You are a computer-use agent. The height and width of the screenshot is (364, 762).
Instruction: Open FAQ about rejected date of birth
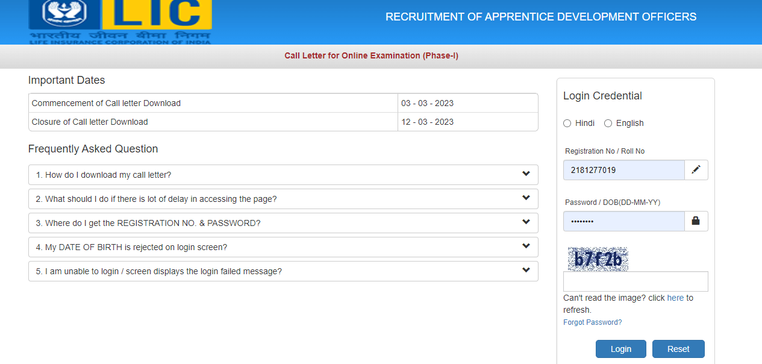[x=283, y=246]
